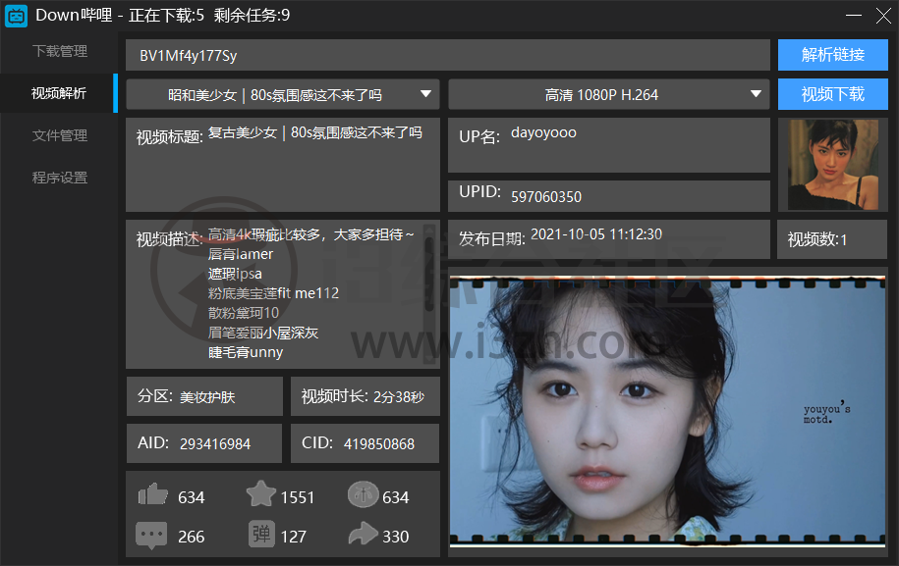Click the star favorites icon
Viewport: 899px width, 566px height.
click(x=261, y=493)
